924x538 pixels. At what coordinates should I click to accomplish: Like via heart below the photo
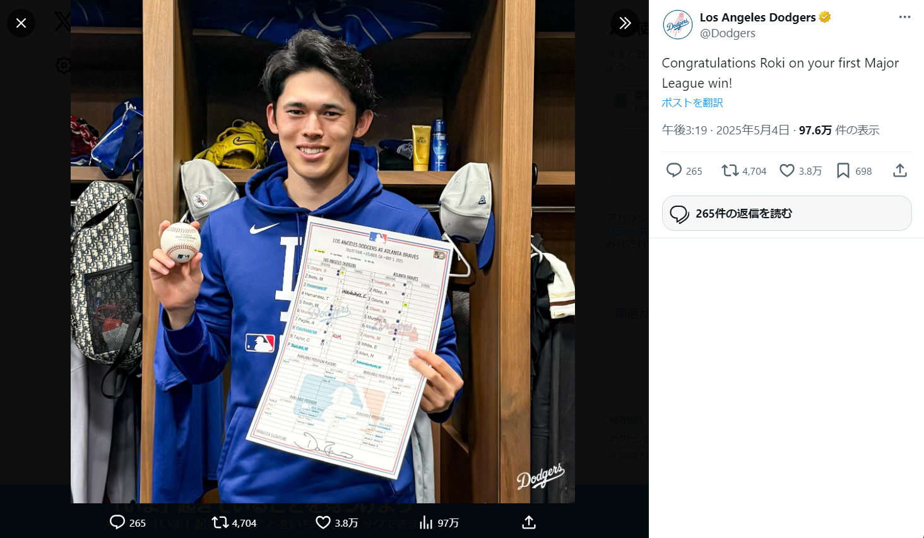(323, 522)
